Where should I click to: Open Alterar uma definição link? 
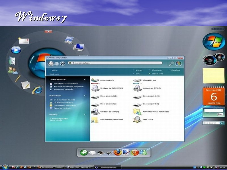(63, 89)
